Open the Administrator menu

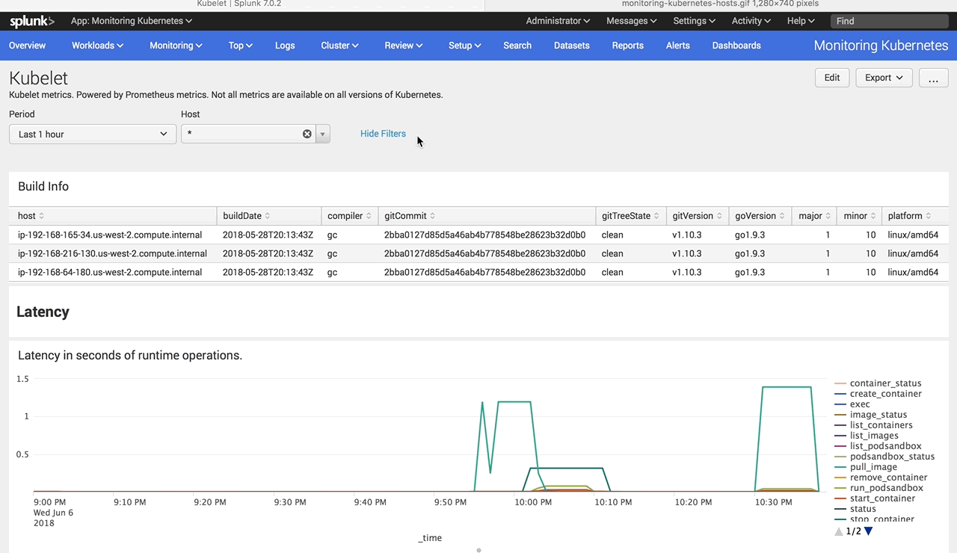[558, 21]
